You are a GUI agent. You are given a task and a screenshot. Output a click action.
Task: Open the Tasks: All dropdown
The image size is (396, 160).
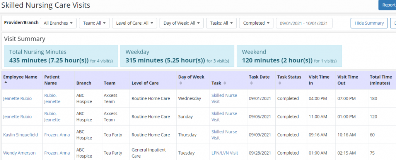pos(221,23)
